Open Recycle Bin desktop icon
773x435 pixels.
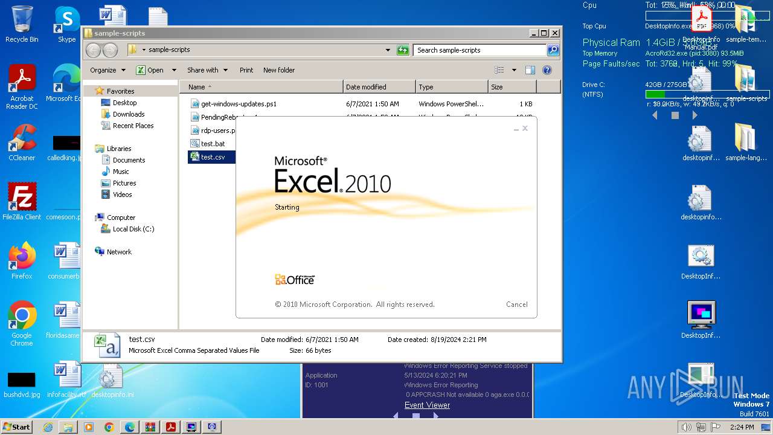click(x=22, y=24)
